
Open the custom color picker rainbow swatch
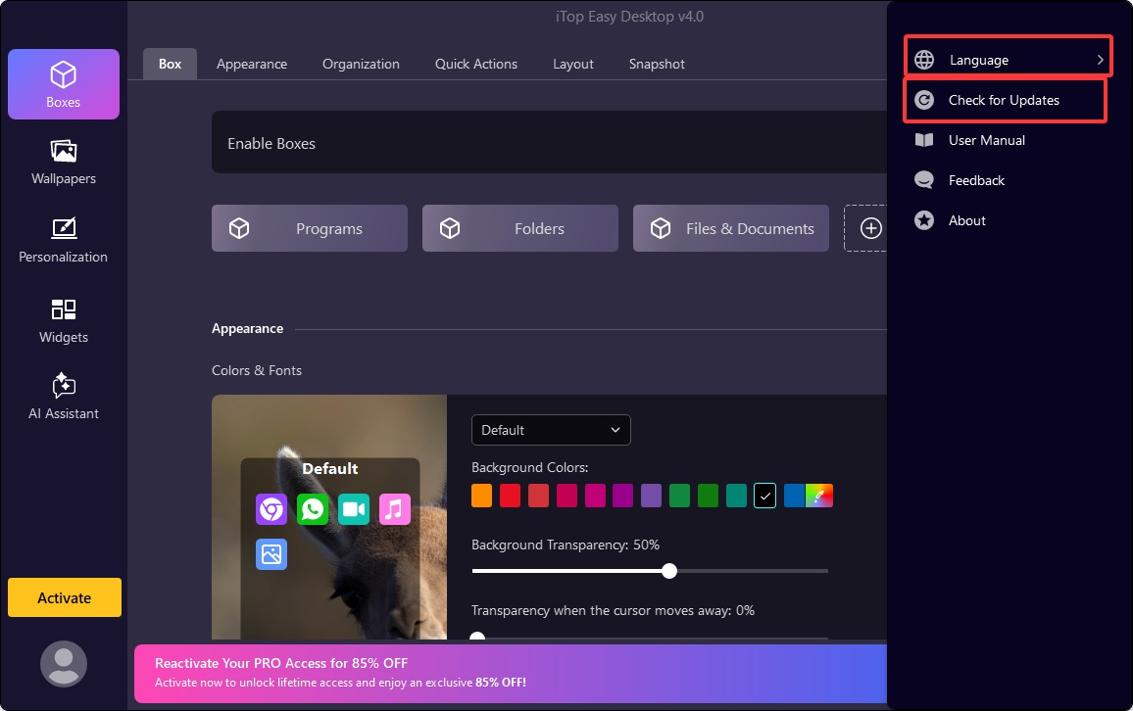(819, 496)
